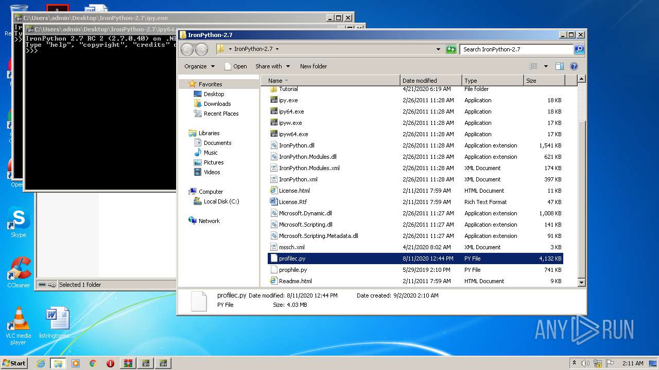Click the file list scroll up arrow
The image size is (659, 370).
(x=581, y=79)
